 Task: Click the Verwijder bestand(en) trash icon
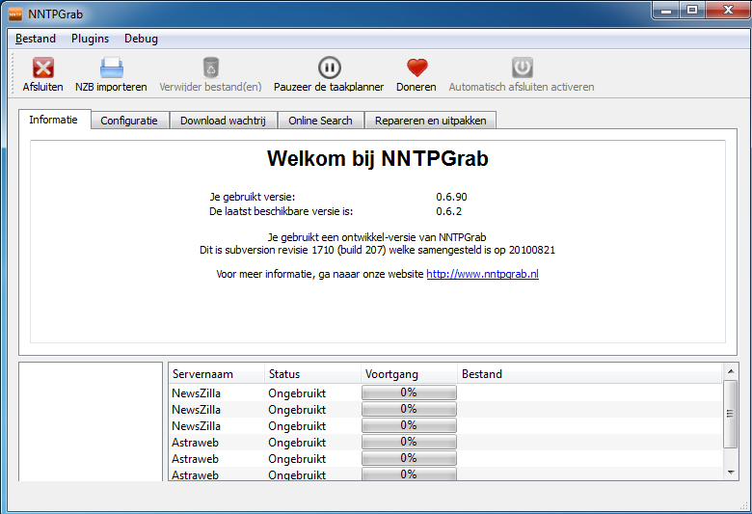pyautogui.click(x=210, y=68)
